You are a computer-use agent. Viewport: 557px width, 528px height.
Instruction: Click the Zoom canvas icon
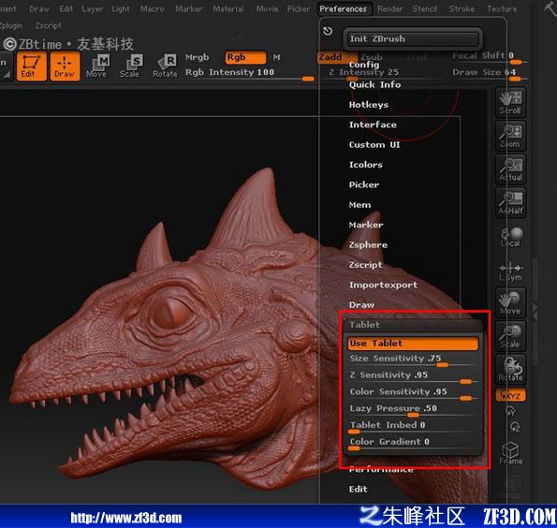point(510,136)
